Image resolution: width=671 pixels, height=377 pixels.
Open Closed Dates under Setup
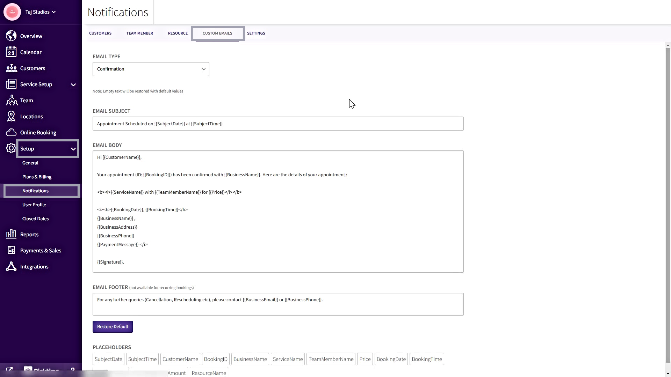click(x=35, y=219)
